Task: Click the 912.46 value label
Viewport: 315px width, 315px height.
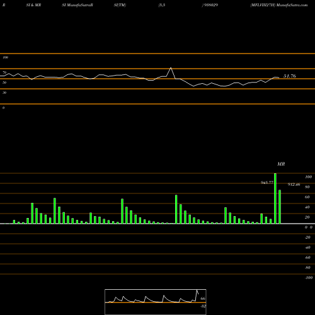Action: [x=294, y=185]
